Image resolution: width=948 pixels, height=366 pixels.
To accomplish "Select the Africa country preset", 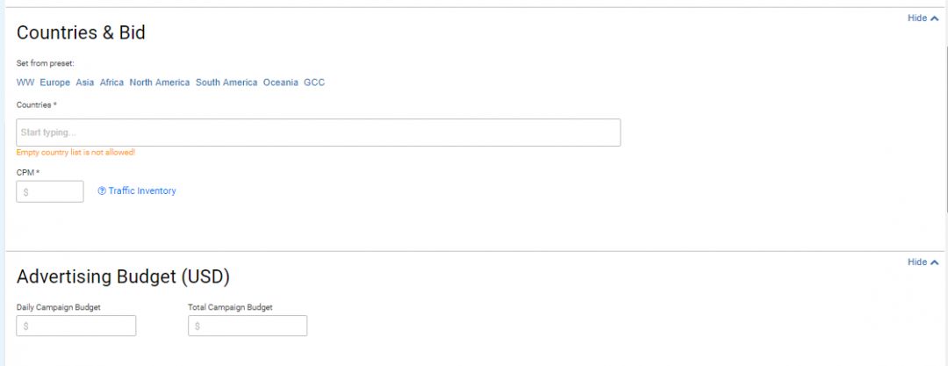I will pos(111,83).
